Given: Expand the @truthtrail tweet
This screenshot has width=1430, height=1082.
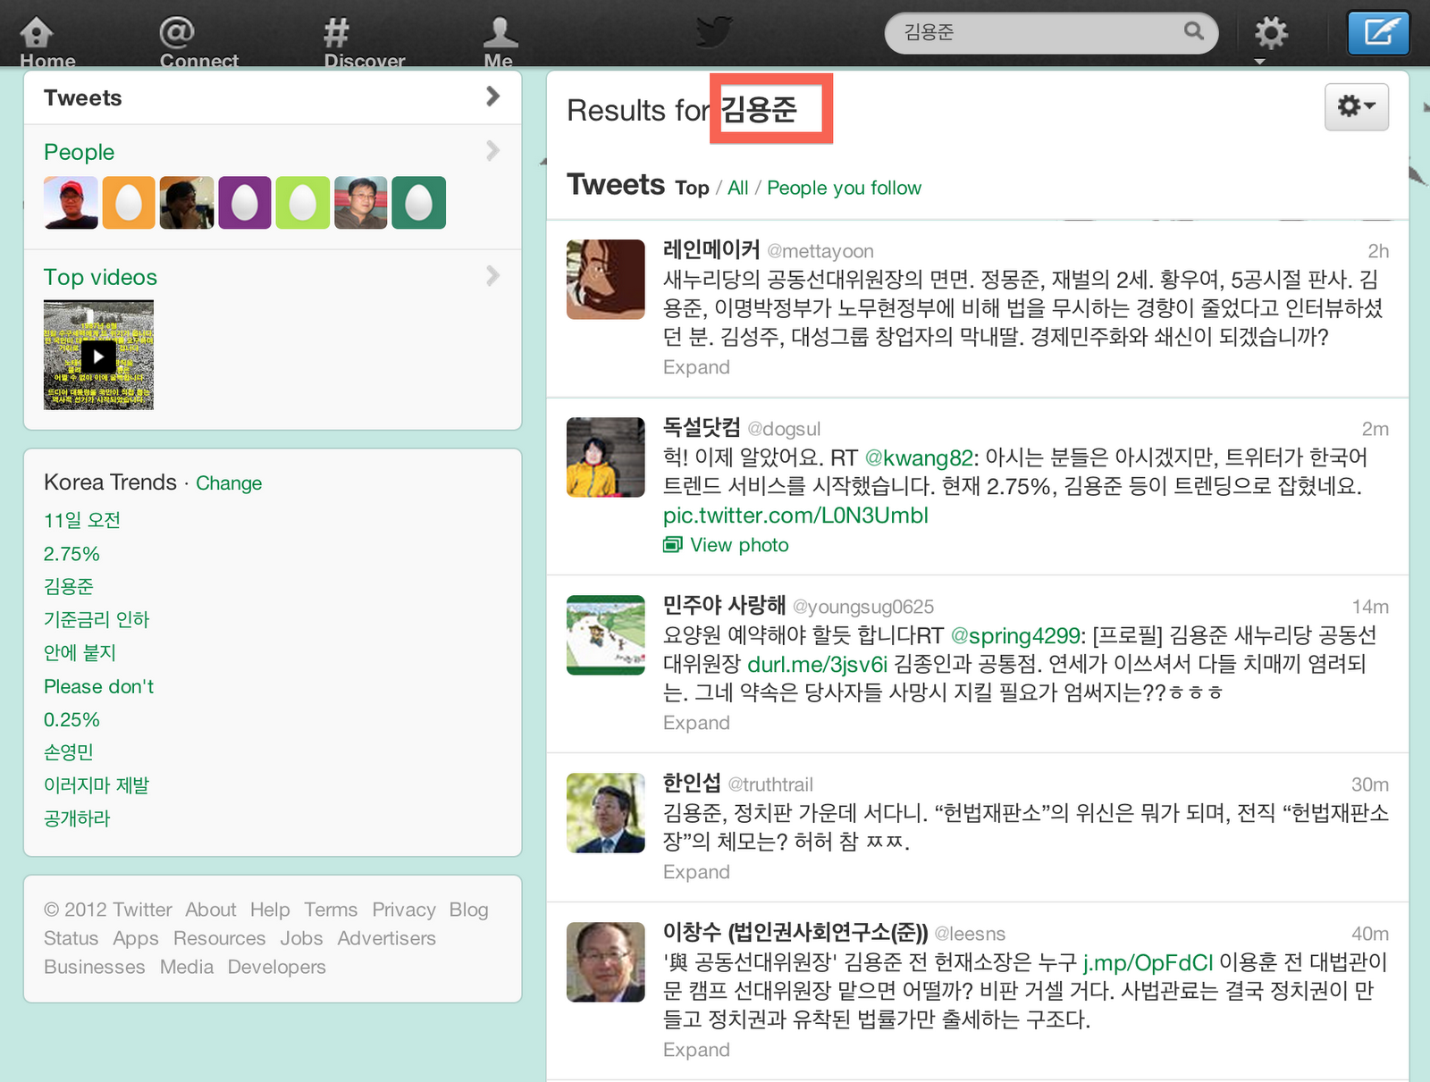Looking at the screenshot, I should 696,872.
